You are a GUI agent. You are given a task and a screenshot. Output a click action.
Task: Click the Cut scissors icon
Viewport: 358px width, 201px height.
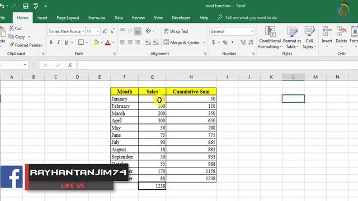click(x=11, y=28)
